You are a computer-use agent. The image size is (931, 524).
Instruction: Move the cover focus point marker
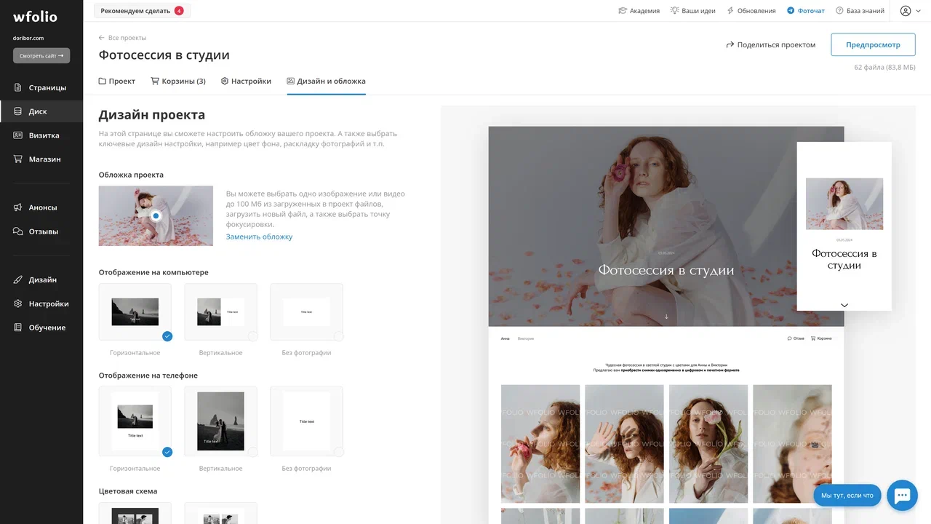[156, 215]
